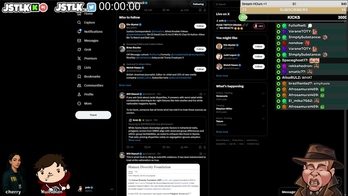Click the Profile person icon

click(x=79, y=94)
